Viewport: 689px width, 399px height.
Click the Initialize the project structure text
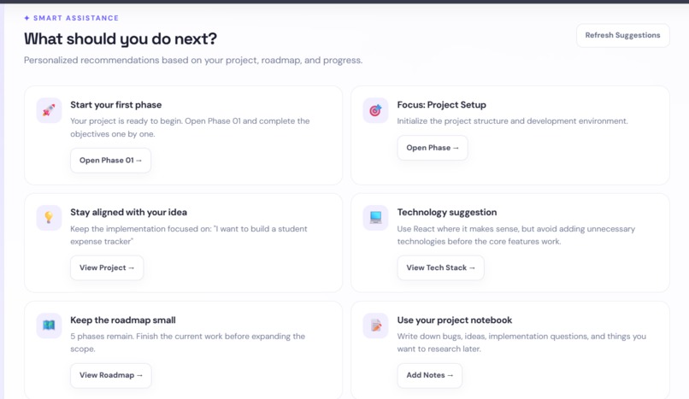512,121
